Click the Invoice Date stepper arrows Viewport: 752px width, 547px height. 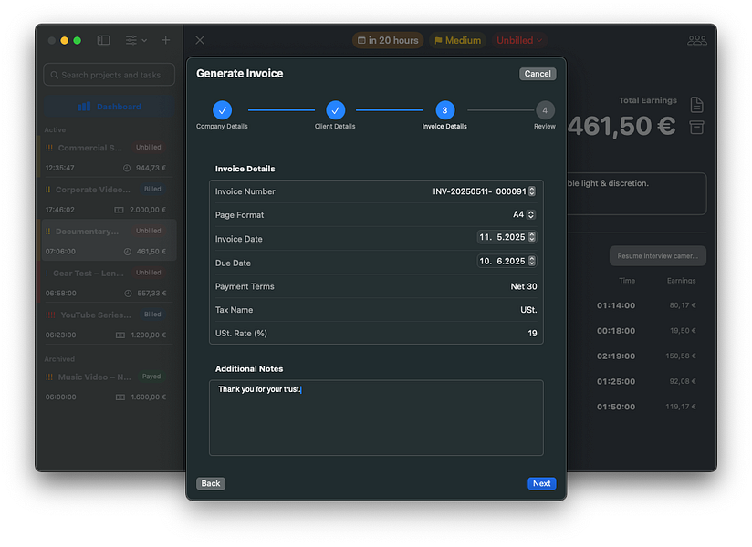(532, 237)
